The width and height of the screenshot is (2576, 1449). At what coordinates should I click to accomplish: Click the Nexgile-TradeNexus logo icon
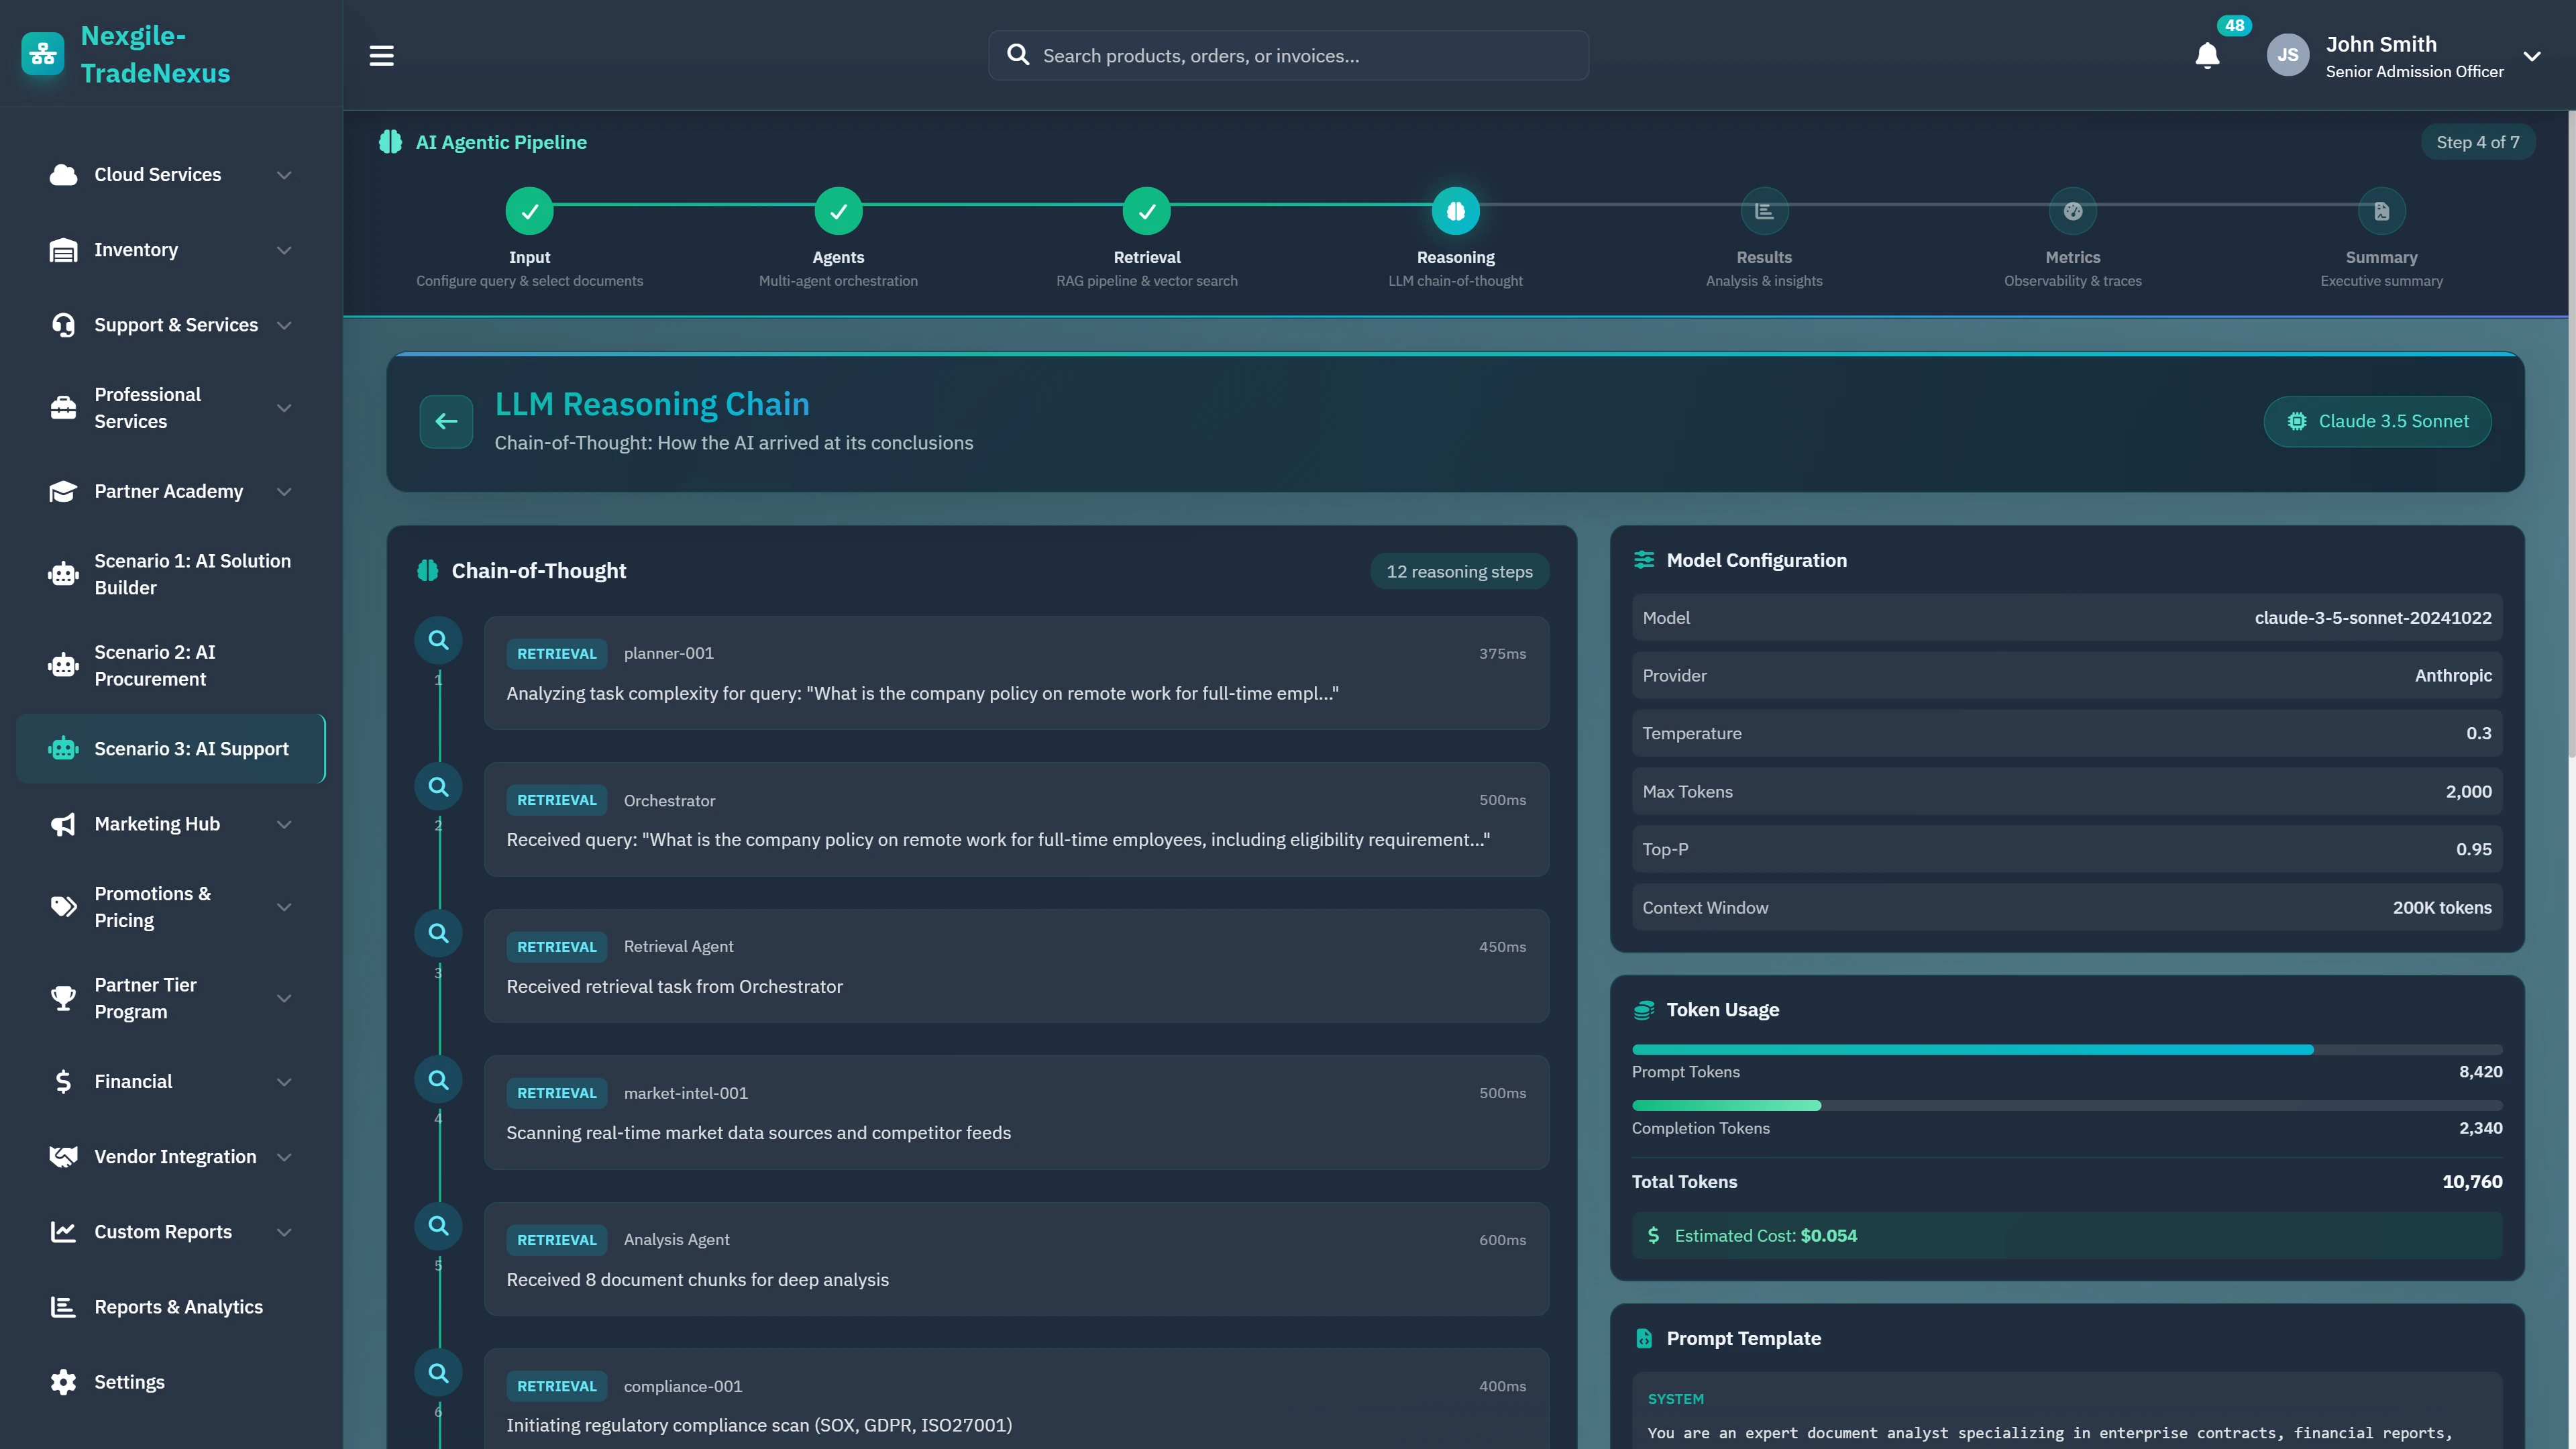coord(42,54)
